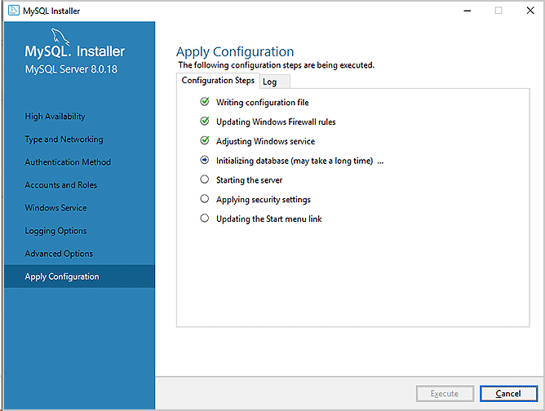The image size is (545, 411).
Task: Click the 'MySQL Installer' window title text
Action: [x=51, y=11]
